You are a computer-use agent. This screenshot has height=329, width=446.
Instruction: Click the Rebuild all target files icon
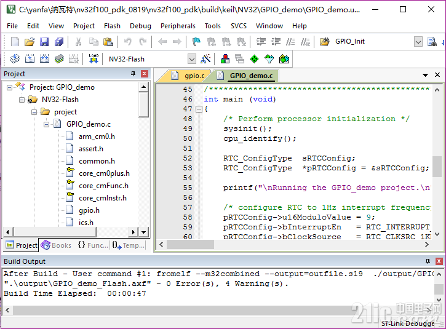tap(44, 59)
